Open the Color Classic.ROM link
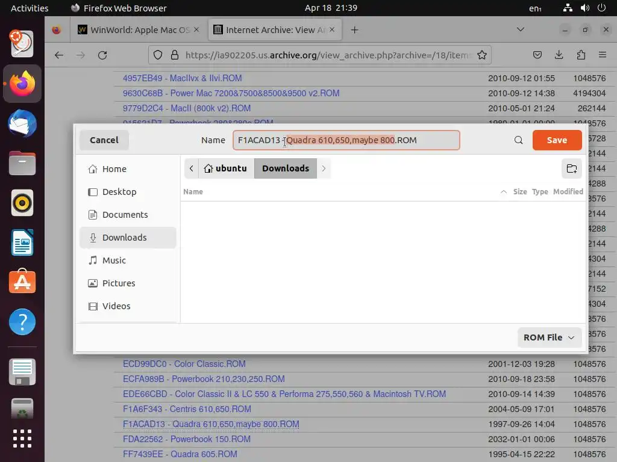Viewport: 617px width, 462px height. [x=184, y=364]
